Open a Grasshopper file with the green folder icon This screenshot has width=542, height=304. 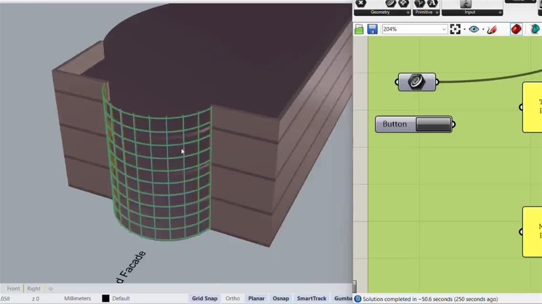click(359, 29)
